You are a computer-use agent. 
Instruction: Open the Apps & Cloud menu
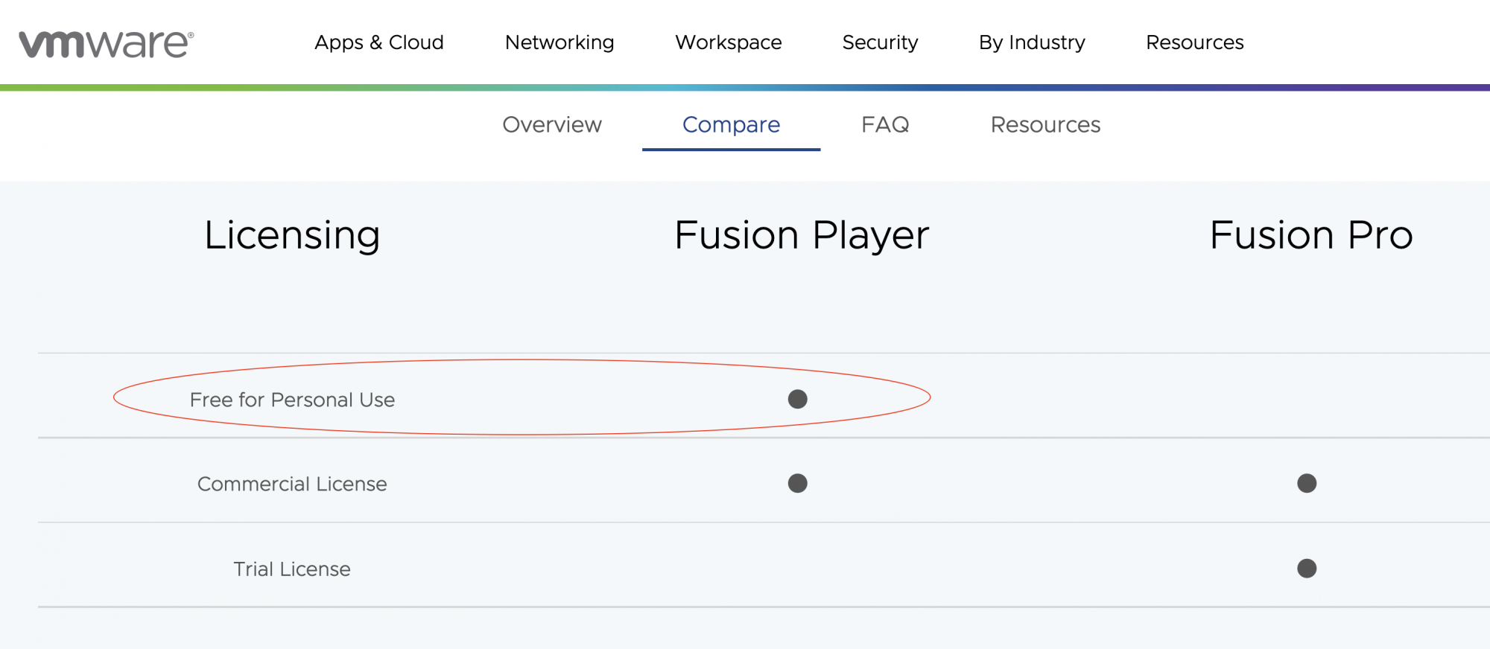coord(379,42)
